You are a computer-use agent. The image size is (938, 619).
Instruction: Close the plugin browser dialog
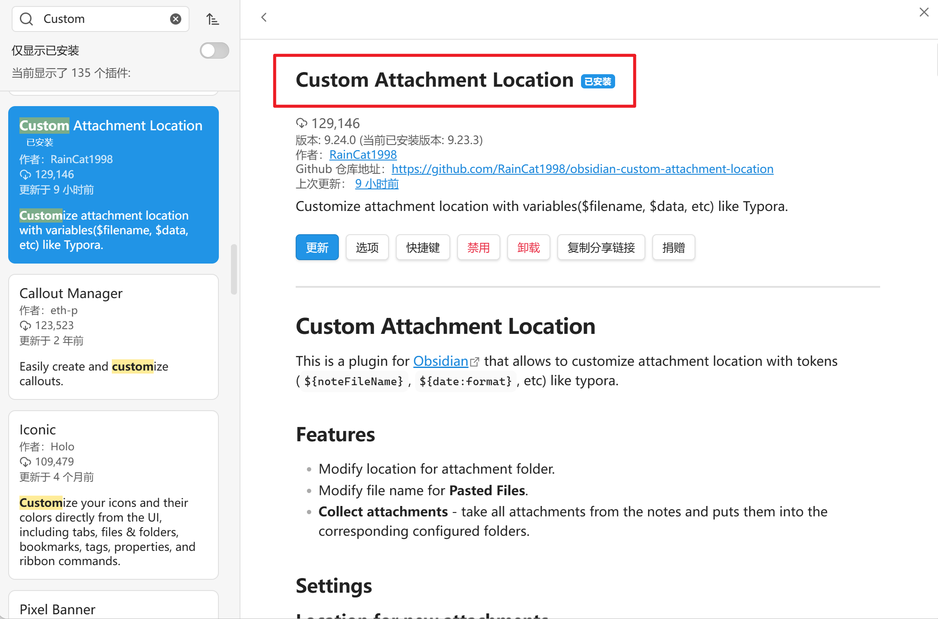point(924,12)
